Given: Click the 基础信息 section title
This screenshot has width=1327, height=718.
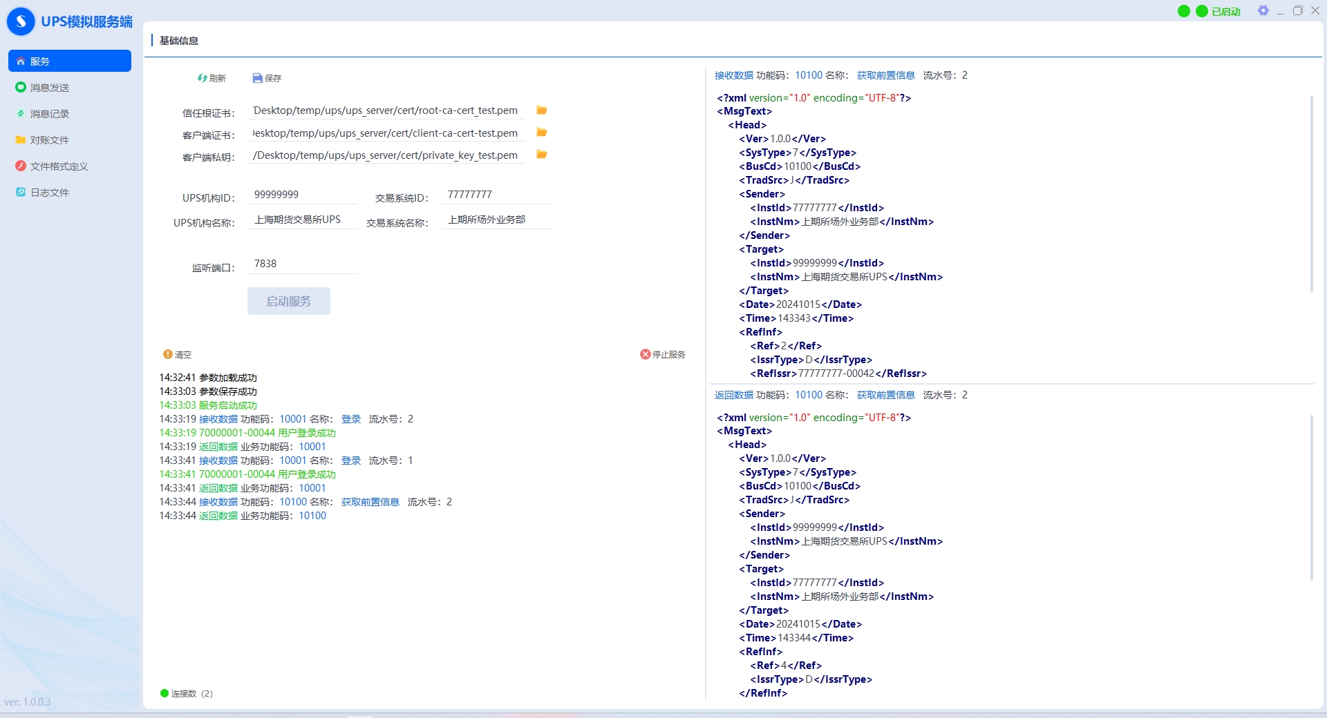Looking at the screenshot, I should click(179, 41).
